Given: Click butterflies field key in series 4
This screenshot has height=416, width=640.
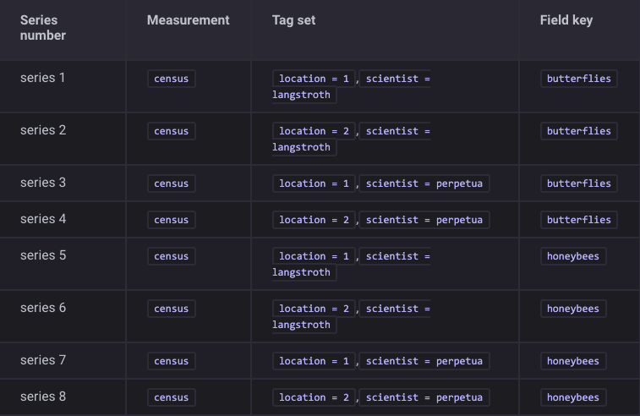Looking at the screenshot, I should [x=578, y=220].
